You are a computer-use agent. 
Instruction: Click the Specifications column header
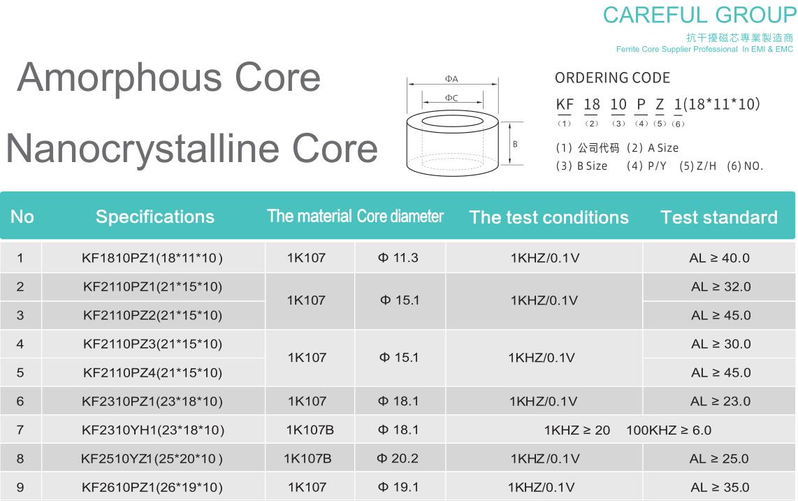(x=154, y=217)
